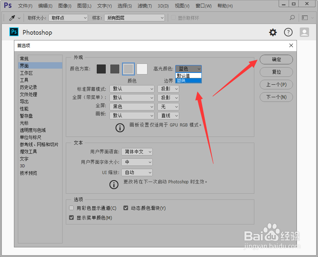Open the 3D(D) menu

163,6
